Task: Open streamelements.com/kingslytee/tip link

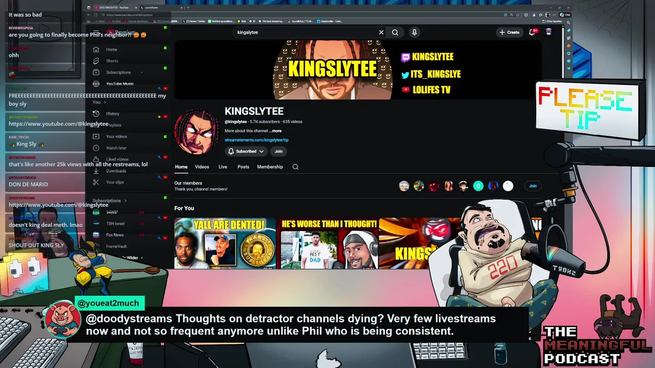Action: click(256, 140)
